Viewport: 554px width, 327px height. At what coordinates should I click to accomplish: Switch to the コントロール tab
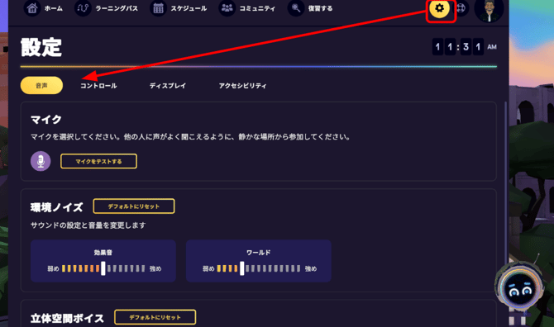click(x=98, y=86)
